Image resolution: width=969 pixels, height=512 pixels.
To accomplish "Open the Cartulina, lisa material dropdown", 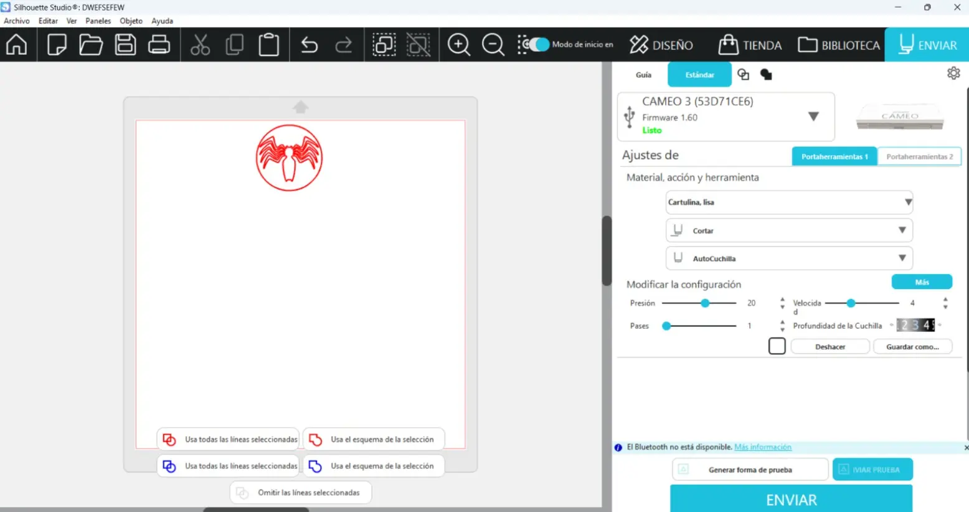I will (x=789, y=202).
